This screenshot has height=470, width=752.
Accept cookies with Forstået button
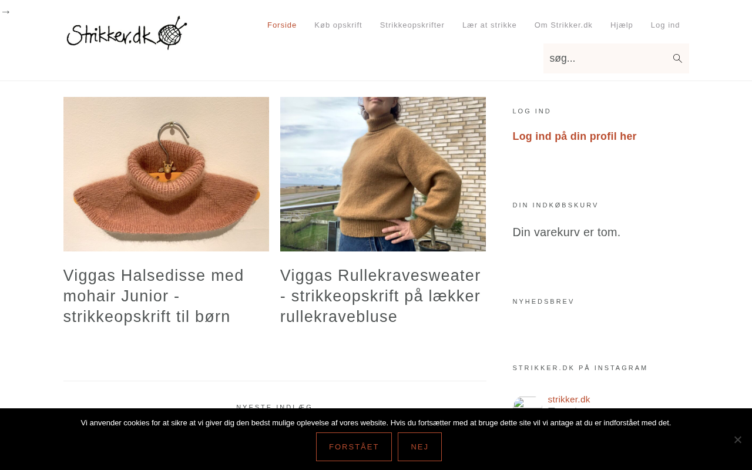pyautogui.click(x=354, y=446)
